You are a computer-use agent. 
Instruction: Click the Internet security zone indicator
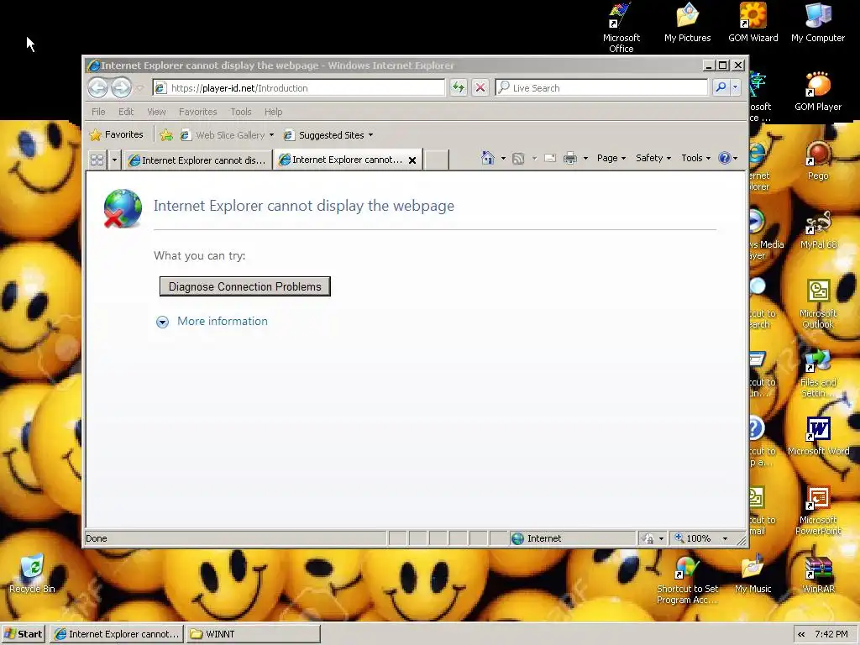click(x=571, y=538)
